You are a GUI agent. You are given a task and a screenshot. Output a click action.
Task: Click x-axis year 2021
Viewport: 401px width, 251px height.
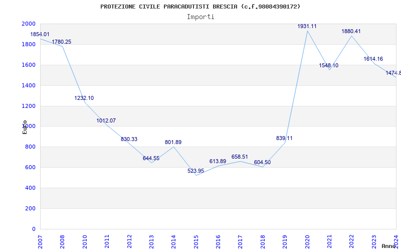point(329,241)
